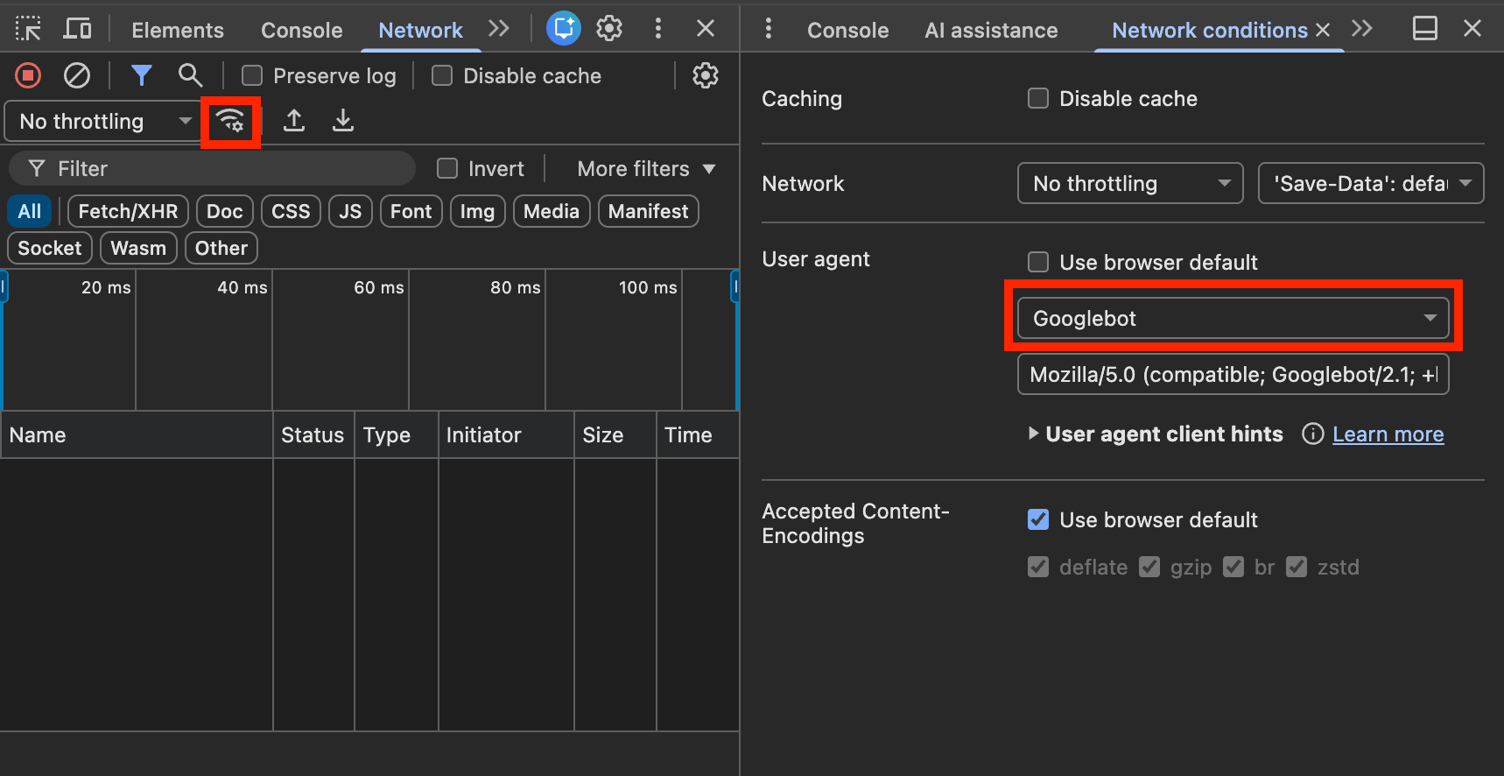The height and width of the screenshot is (776, 1504).
Task: Filter requests by Fetch/XHR type
Action: [128, 211]
